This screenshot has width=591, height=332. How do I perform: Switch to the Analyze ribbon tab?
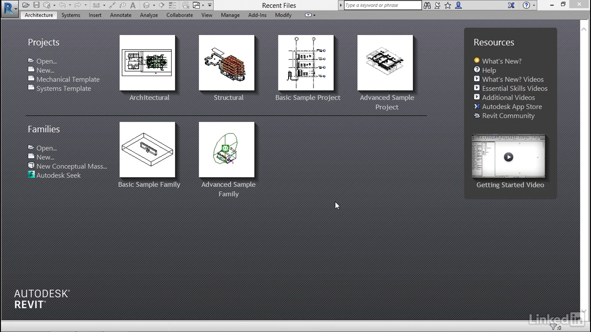149,15
